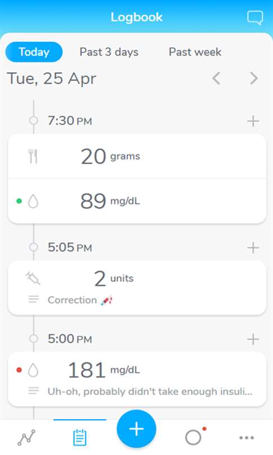Open the graph trends tab icon
Image resolution: width=273 pixels, height=455 pixels.
click(x=26, y=438)
